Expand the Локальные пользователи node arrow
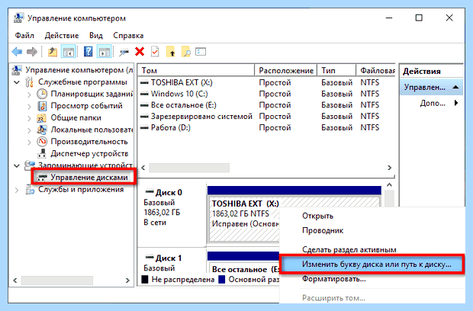This screenshot has width=473, height=311. [29, 130]
